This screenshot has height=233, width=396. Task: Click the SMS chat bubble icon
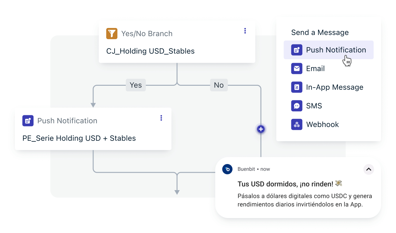[x=297, y=106]
